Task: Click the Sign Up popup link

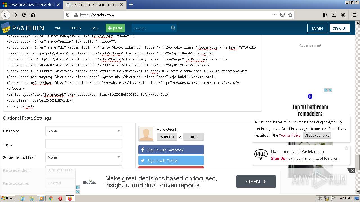Action: [278, 158]
